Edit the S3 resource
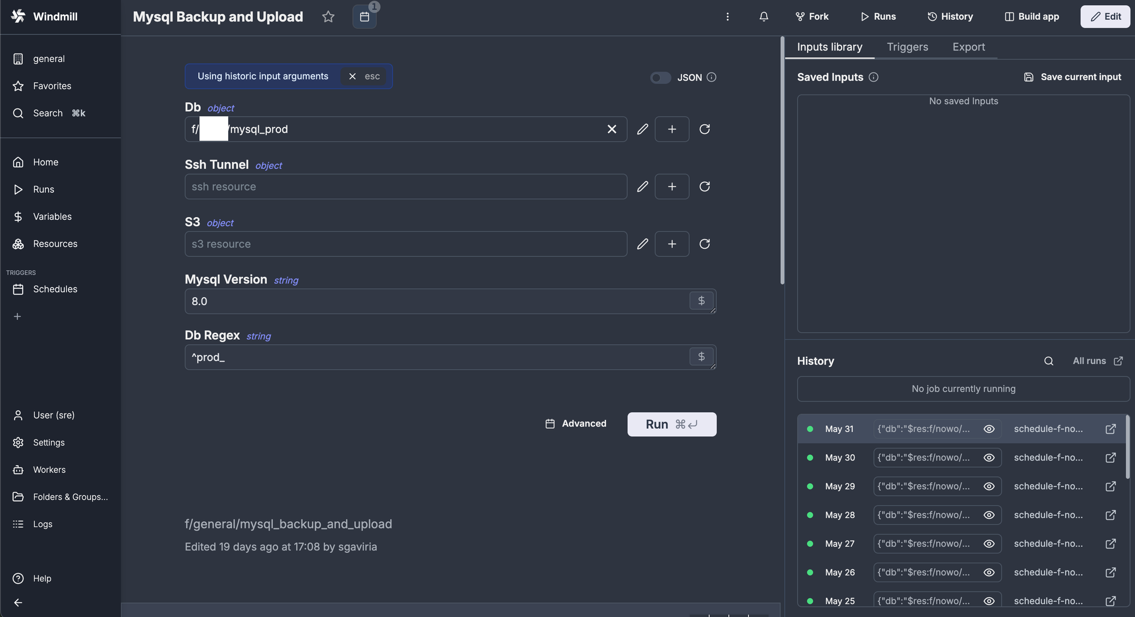 (x=642, y=244)
